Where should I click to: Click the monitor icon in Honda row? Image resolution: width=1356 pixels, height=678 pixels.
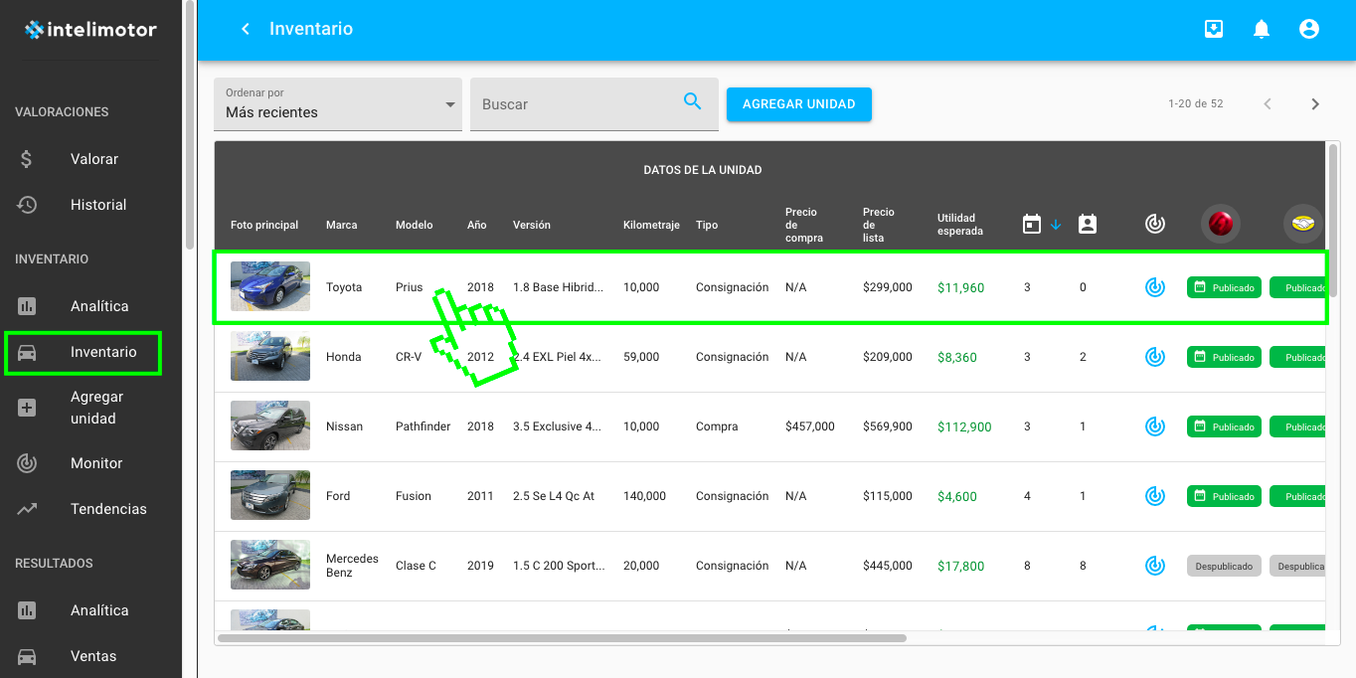point(1154,357)
